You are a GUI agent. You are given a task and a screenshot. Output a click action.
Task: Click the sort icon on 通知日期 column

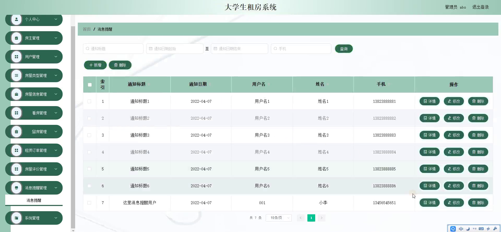210,84
